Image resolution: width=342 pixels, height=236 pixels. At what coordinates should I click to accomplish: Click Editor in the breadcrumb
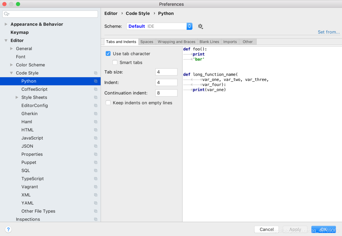111,13
